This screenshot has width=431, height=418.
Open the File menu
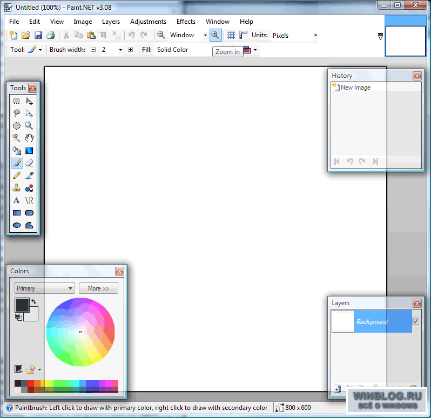pos(14,22)
